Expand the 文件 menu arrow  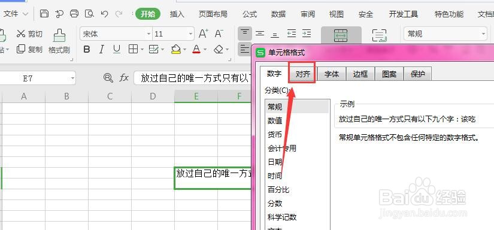click(26, 14)
